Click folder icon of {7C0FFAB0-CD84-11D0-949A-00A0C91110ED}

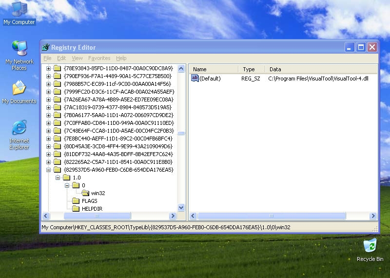click(x=58, y=123)
